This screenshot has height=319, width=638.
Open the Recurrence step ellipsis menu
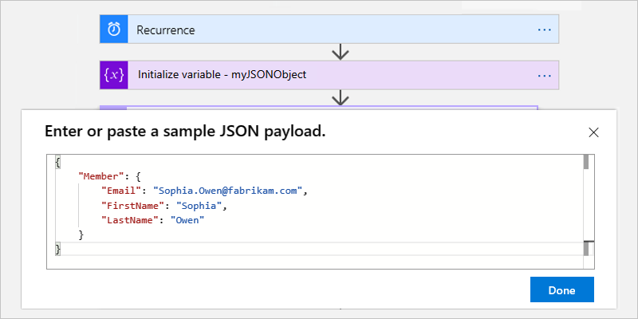click(545, 30)
